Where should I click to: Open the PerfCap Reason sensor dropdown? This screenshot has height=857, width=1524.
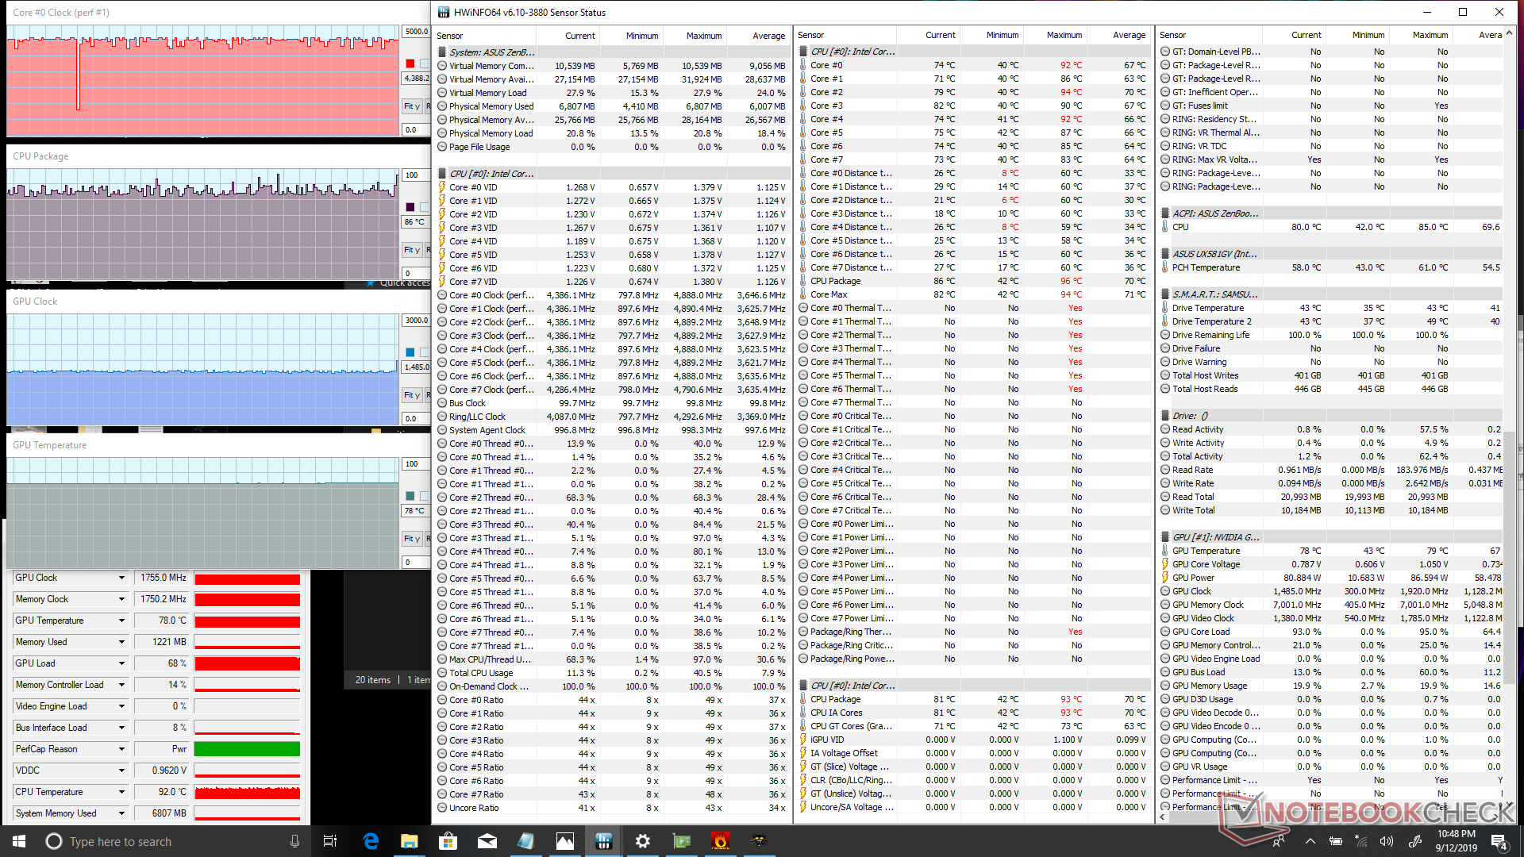point(121,749)
